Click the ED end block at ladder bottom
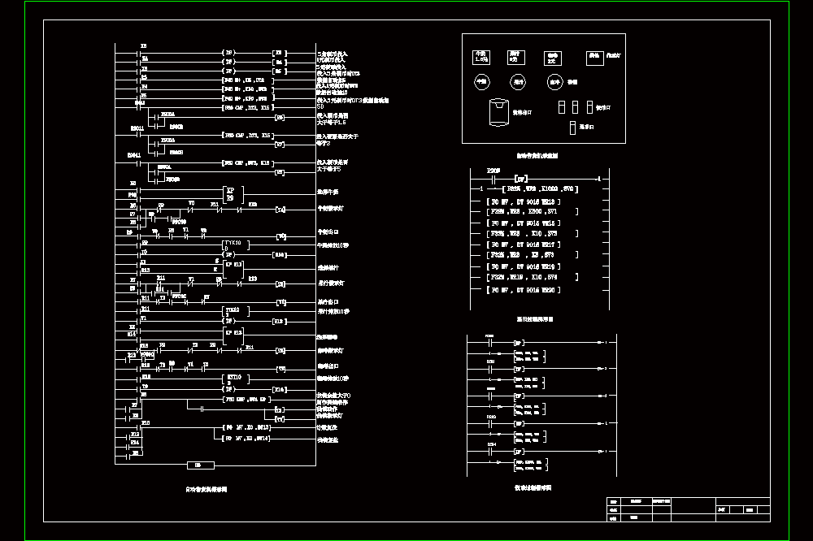 point(200,465)
